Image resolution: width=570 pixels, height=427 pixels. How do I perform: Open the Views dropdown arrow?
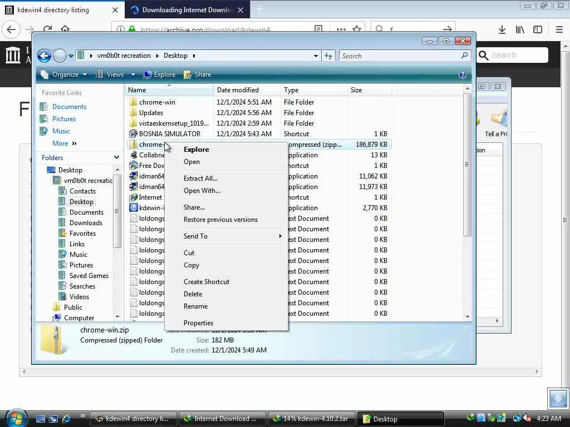pyautogui.click(x=133, y=75)
